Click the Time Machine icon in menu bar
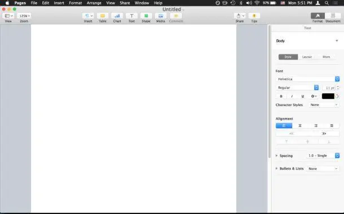344x214 pixels. pos(233,3)
